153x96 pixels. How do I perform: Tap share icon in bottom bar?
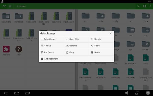(126, 93)
